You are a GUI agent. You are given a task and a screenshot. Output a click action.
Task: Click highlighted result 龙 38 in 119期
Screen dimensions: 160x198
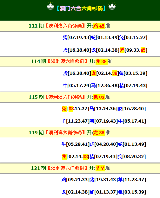coord(99,133)
